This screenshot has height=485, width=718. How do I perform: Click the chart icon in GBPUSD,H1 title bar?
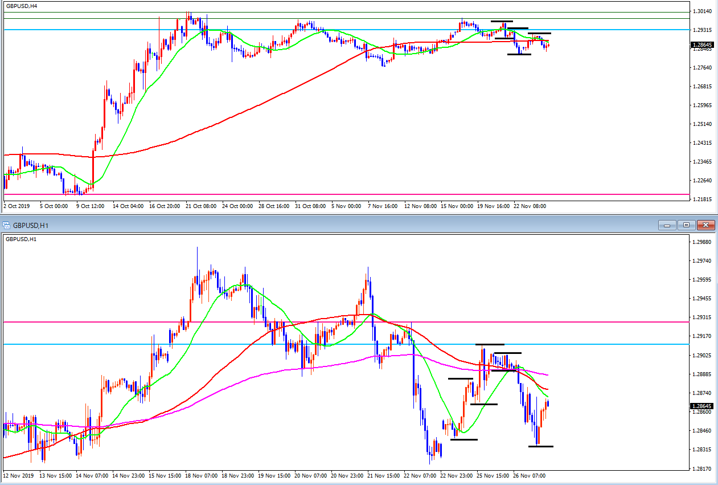[6, 225]
